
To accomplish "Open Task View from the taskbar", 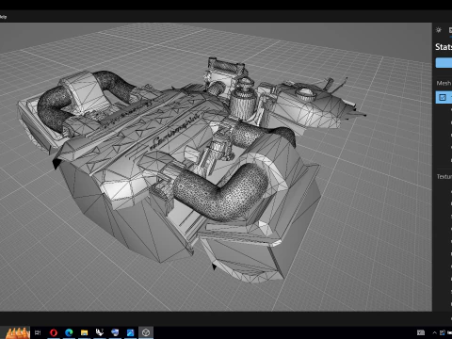I will point(38,332).
